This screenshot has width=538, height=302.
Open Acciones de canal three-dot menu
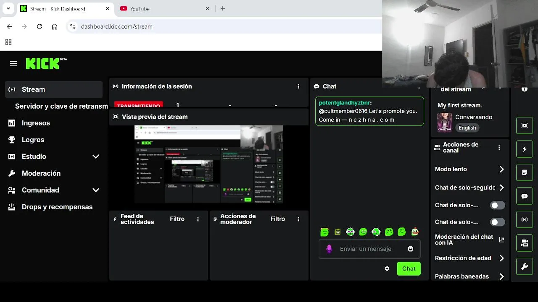pos(499,148)
